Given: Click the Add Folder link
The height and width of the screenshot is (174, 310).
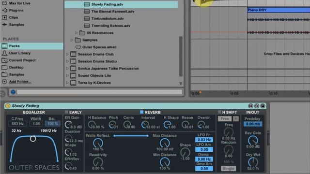Looking at the screenshot, I should pyautogui.click(x=20, y=82).
